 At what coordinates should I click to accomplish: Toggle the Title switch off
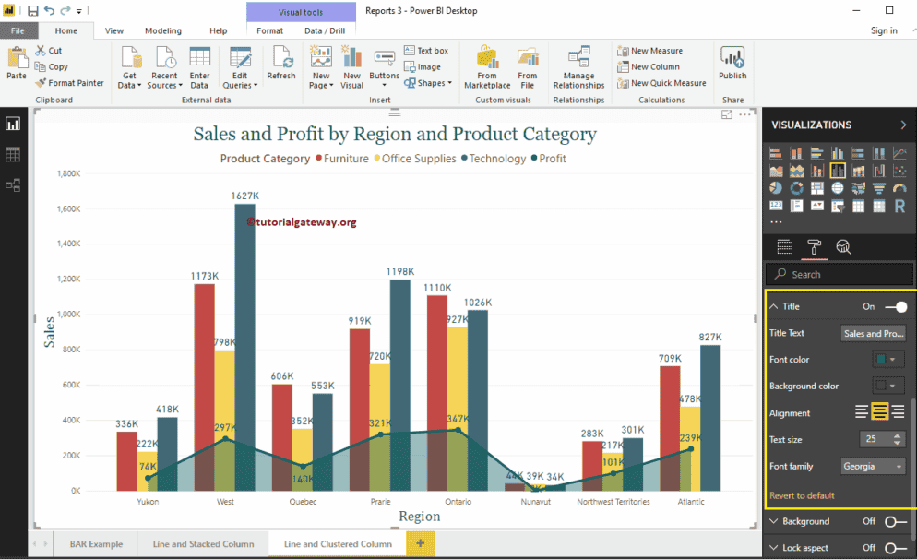(896, 306)
